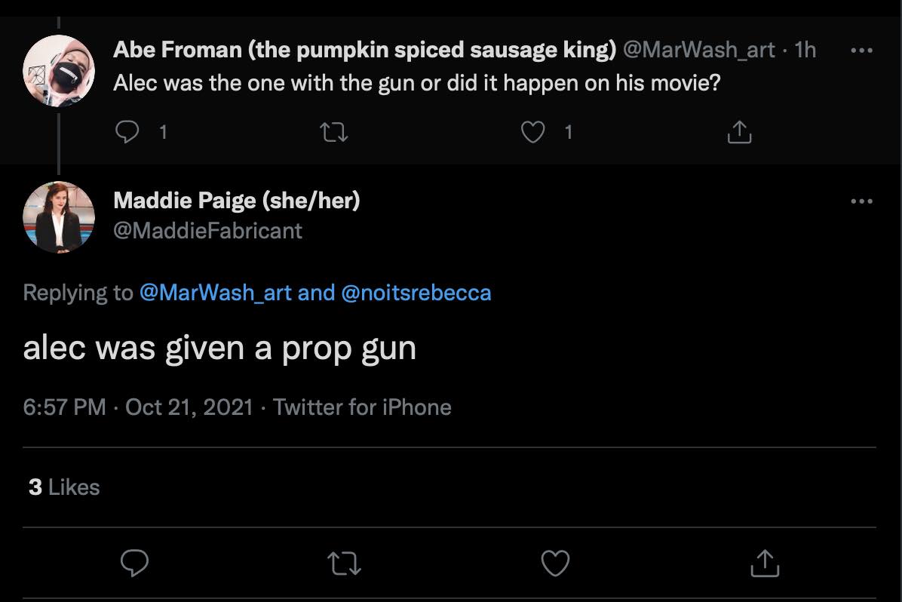Open Maddie Paige's profile picture
Image resolution: width=902 pixels, height=602 pixels.
(59, 217)
